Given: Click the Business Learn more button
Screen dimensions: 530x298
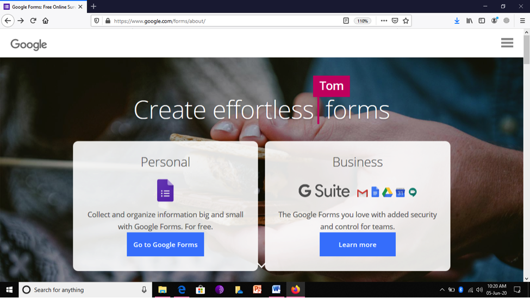Looking at the screenshot, I should pos(358,244).
